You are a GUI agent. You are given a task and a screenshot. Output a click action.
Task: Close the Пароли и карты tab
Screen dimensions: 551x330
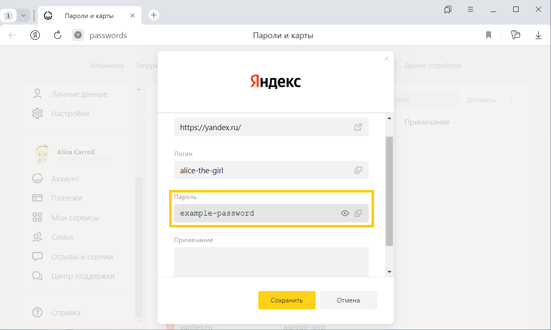point(132,16)
